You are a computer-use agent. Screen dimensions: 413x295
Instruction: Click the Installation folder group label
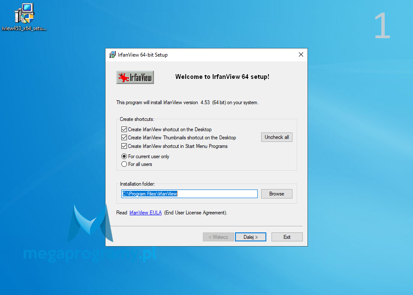point(138,184)
